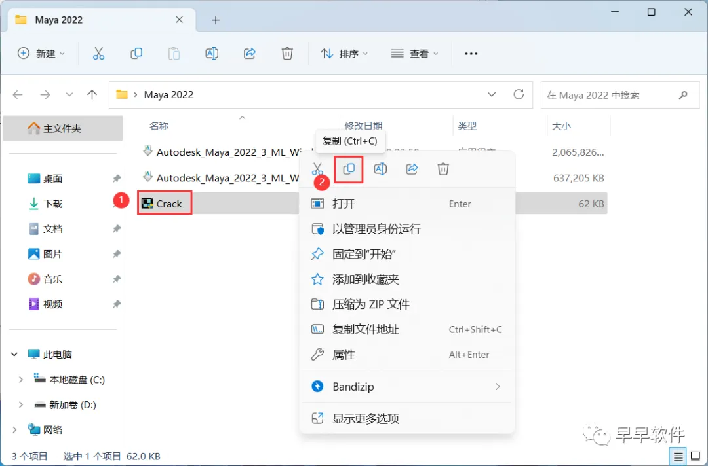The image size is (708, 466).
Task: Click the context menu Delete icon
Action: [x=443, y=169]
